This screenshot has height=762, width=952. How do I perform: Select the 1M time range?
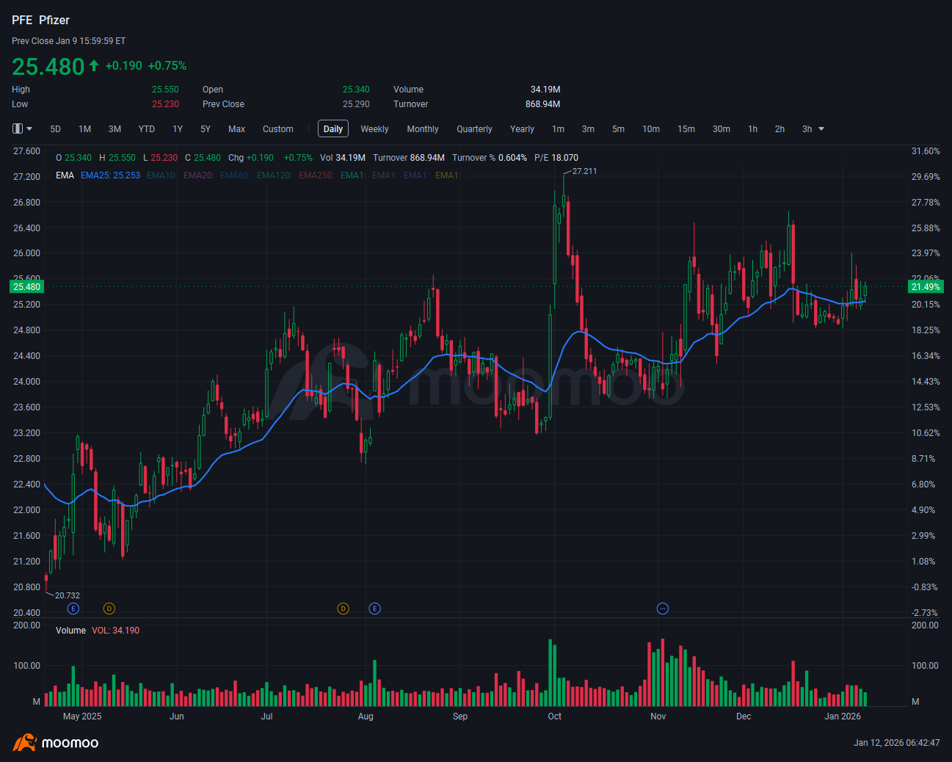[x=85, y=129]
